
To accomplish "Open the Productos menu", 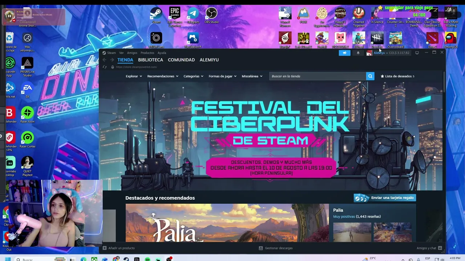I will [147, 53].
